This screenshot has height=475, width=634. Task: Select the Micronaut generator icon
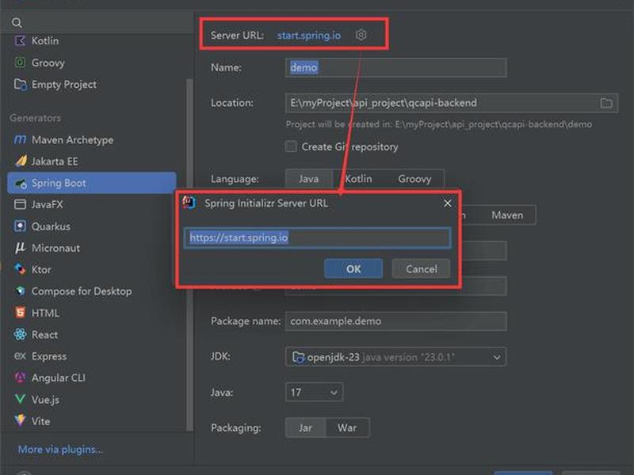click(x=20, y=248)
